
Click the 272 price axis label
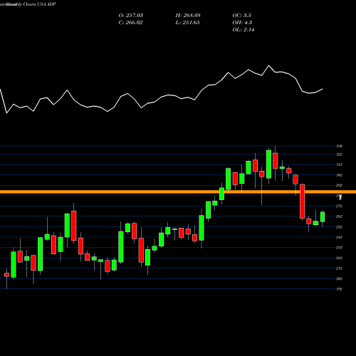339,206
